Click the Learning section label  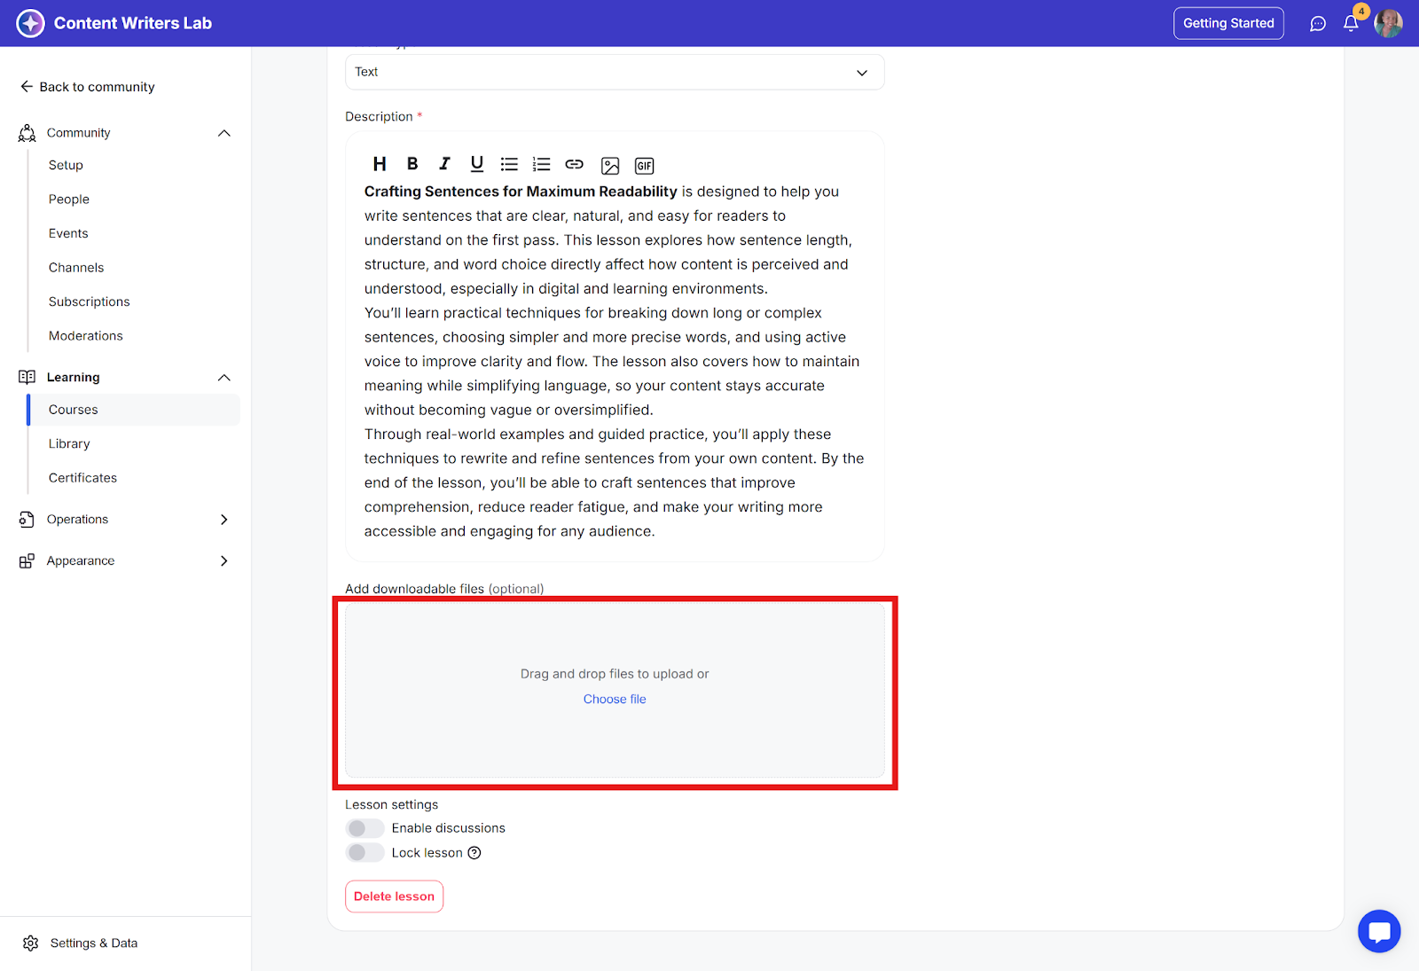coord(74,378)
